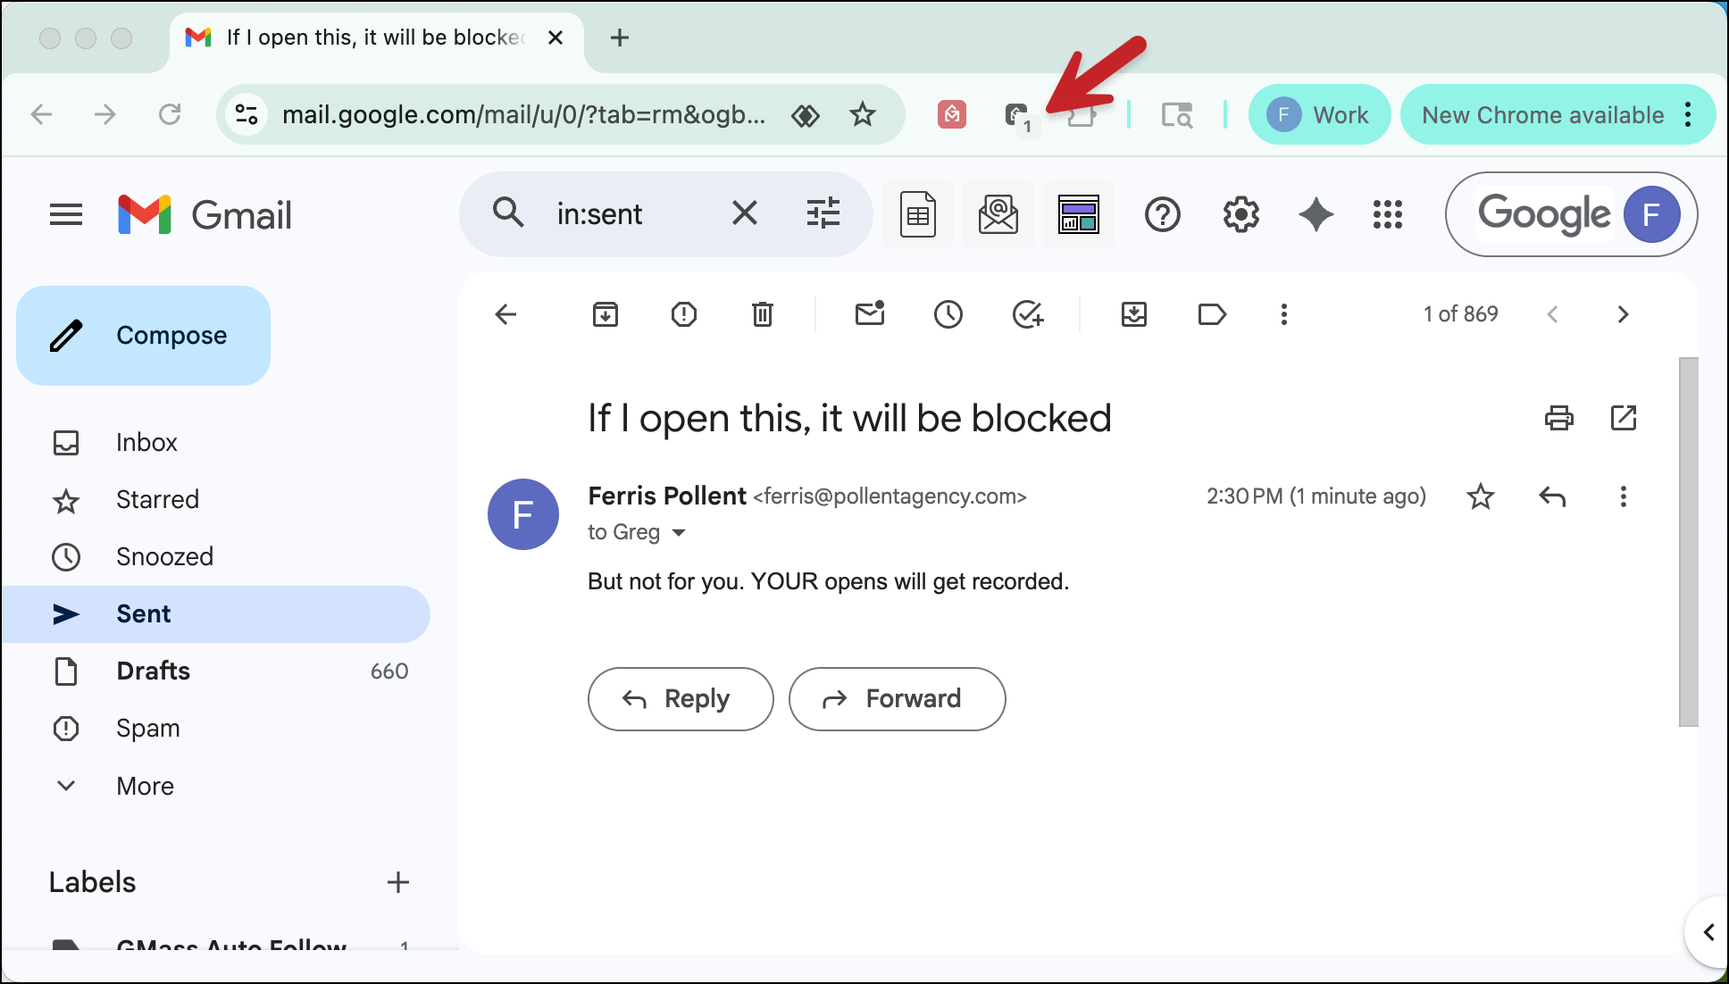Open the Labels tag icon in toolbar
The image size is (1729, 984).
pyautogui.click(x=1211, y=314)
